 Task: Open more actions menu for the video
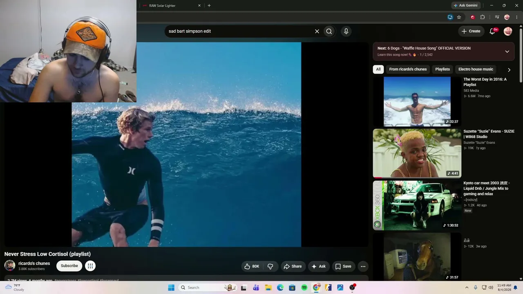coord(363,266)
